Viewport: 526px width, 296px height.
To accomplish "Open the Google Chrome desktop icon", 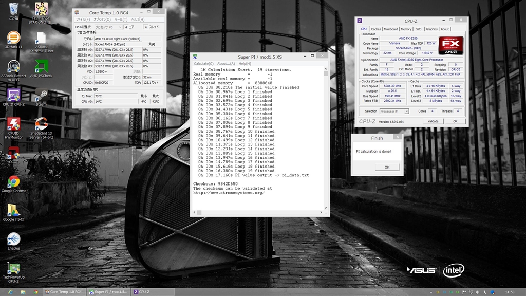I will (x=13, y=182).
